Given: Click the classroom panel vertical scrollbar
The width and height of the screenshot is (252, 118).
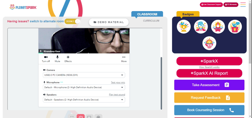Looking at the screenshot, I should click(x=161, y=83).
